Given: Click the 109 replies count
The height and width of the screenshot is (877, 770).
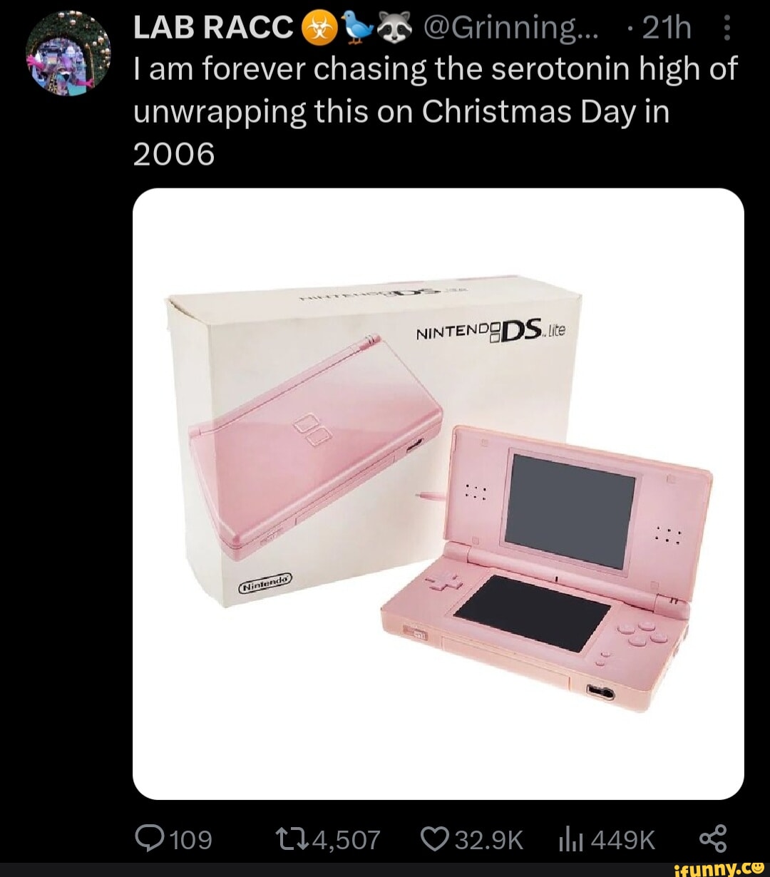Looking at the screenshot, I should tap(191, 840).
